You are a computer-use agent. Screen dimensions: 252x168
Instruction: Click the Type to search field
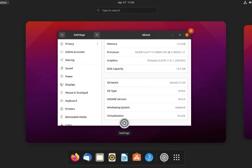click(x=126, y=10)
